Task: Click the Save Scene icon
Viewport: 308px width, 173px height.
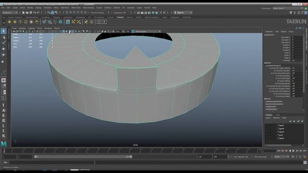Action: (31, 12)
